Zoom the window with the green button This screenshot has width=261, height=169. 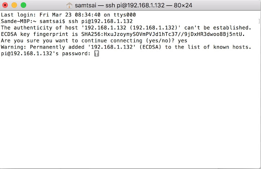[24, 5]
